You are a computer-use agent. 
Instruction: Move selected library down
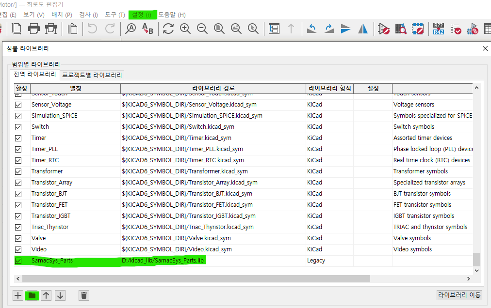point(60,295)
